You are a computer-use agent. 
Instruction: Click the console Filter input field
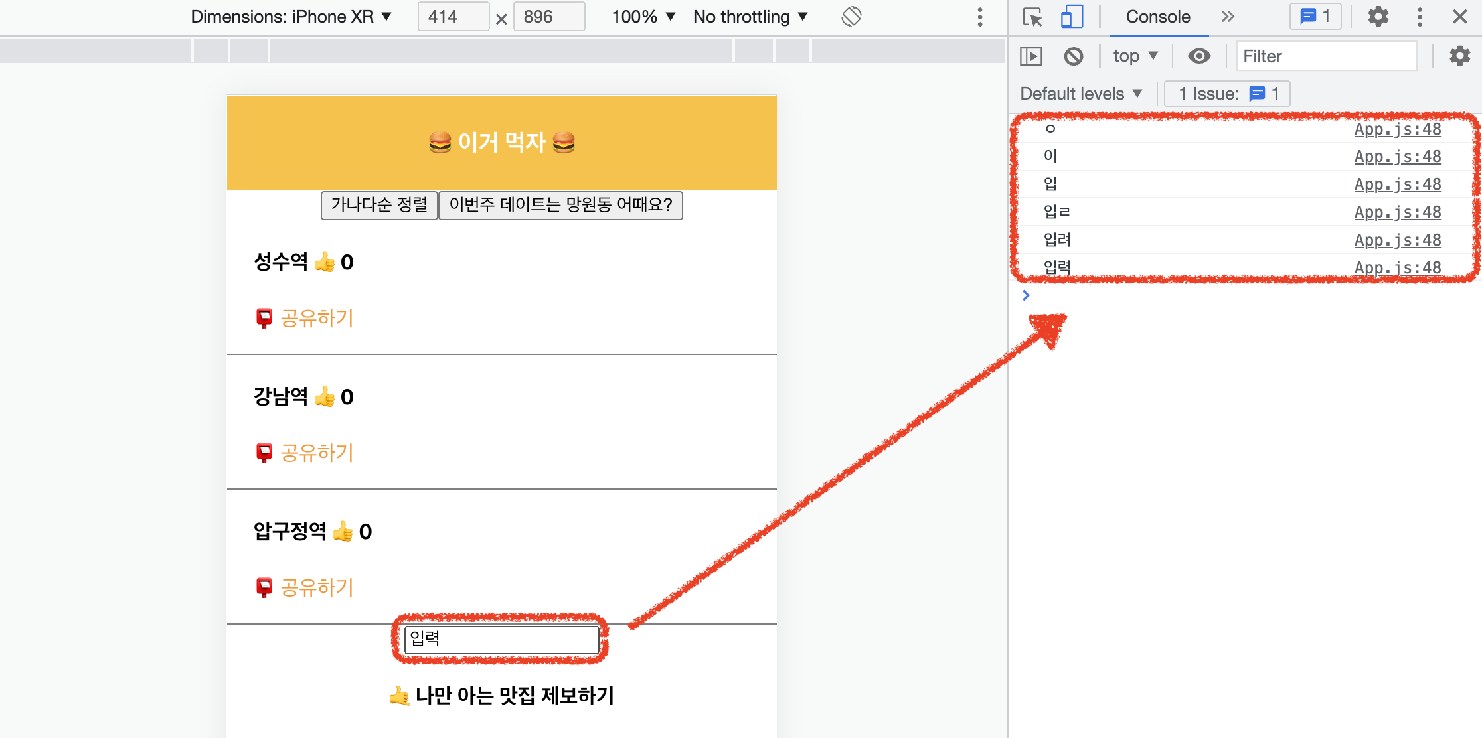[x=1326, y=56]
